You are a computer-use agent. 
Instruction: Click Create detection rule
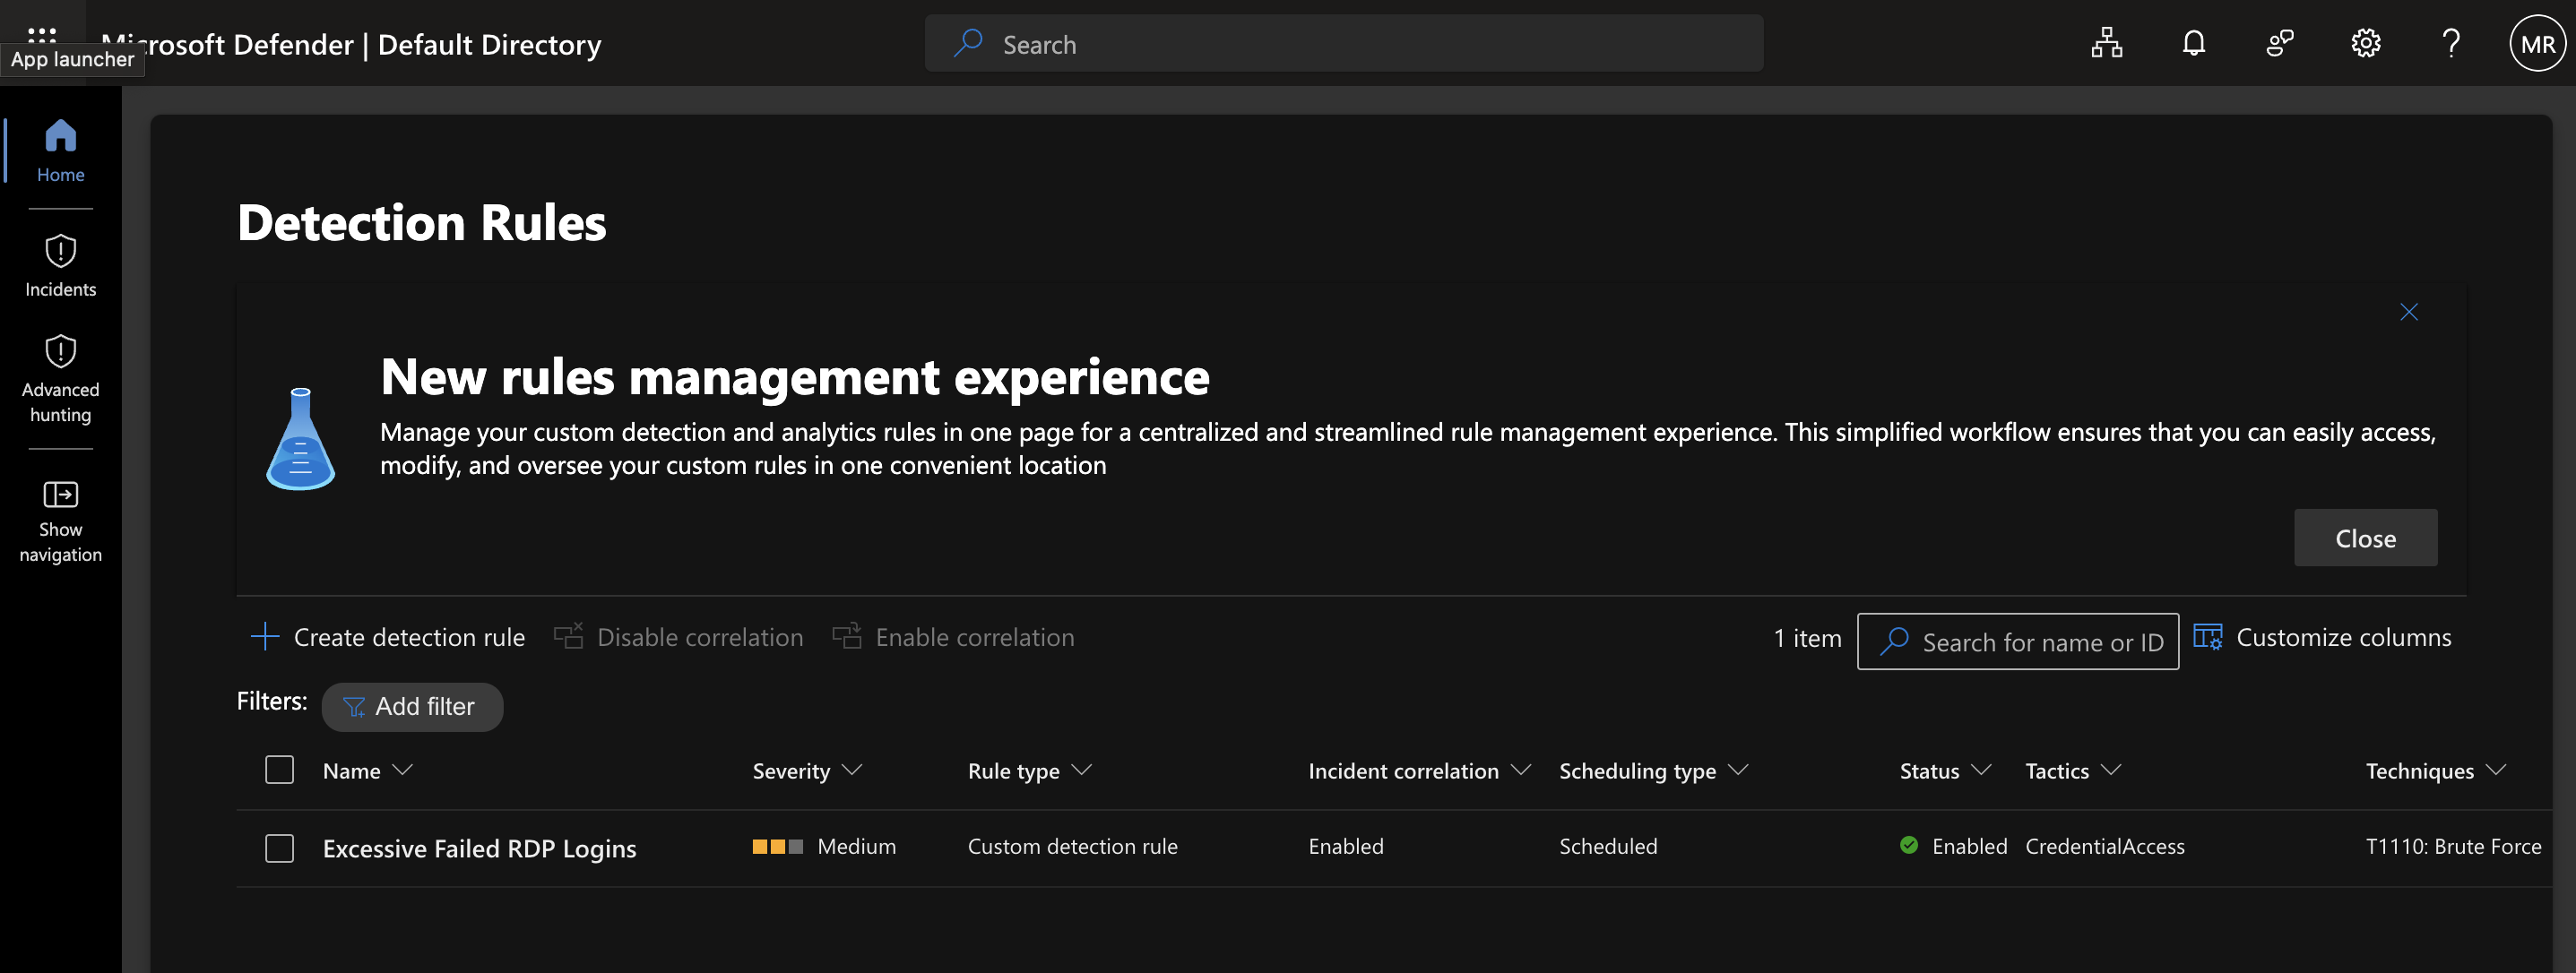(x=388, y=637)
